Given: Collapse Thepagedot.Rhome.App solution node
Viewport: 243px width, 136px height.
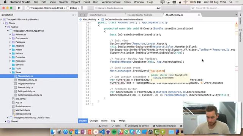Looking at the screenshot, I should coord(1,19).
